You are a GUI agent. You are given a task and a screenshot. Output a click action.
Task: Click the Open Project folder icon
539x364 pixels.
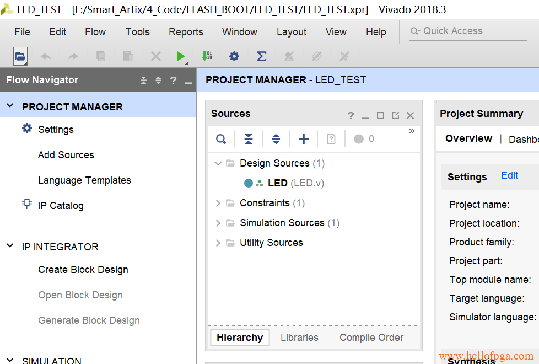[20, 56]
